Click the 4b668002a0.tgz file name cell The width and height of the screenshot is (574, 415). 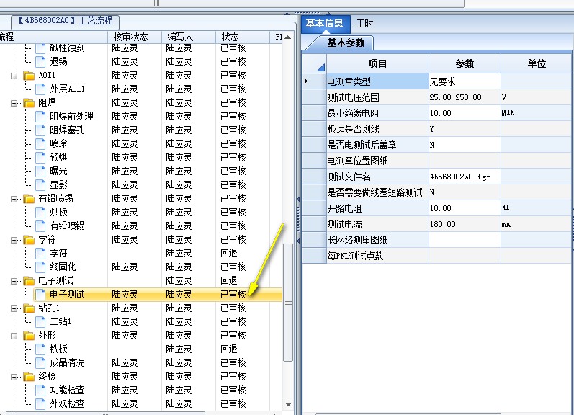click(465, 177)
